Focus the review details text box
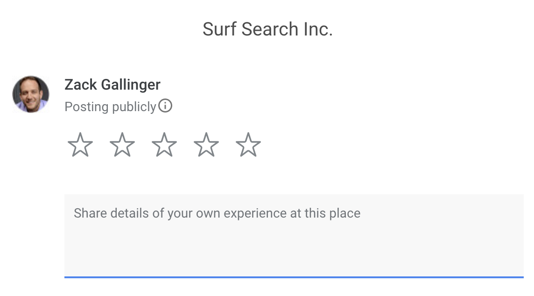 point(294,236)
